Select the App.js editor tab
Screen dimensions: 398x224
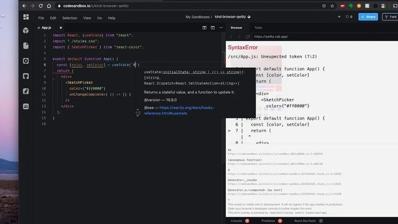coord(46,27)
